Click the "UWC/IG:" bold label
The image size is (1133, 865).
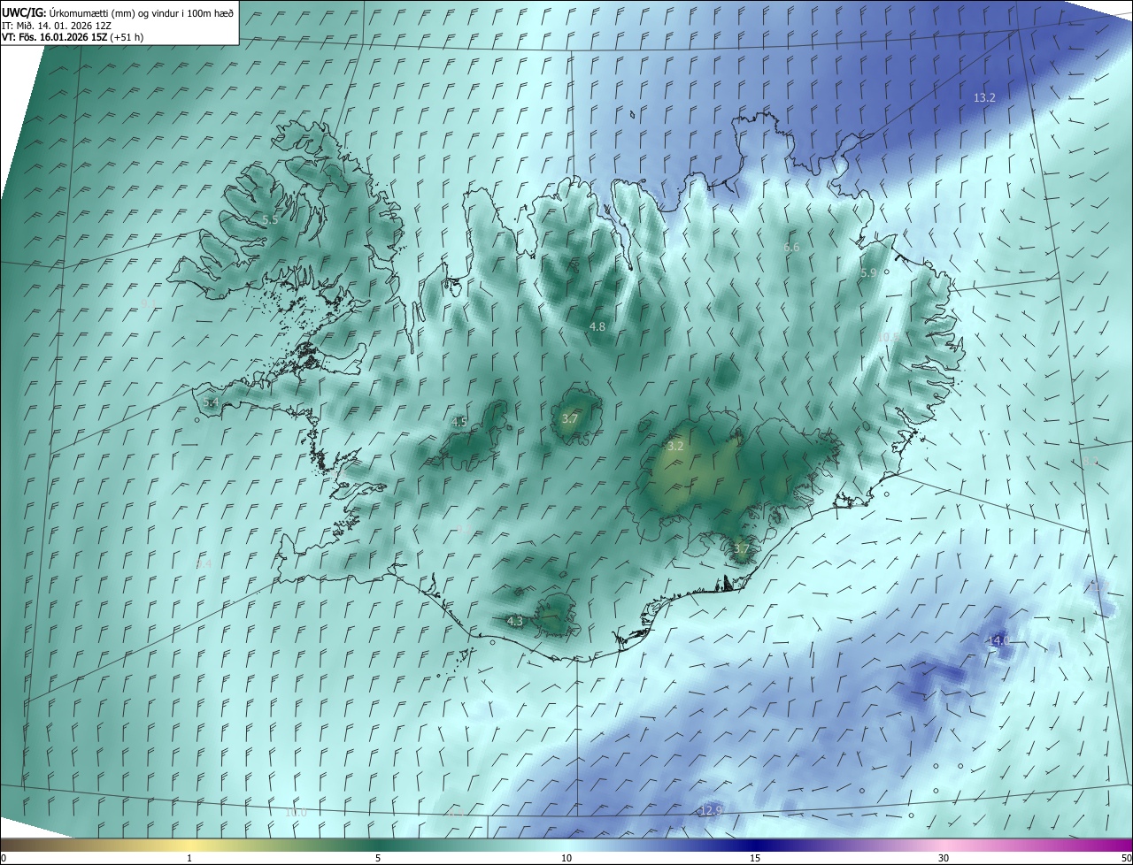(x=24, y=13)
